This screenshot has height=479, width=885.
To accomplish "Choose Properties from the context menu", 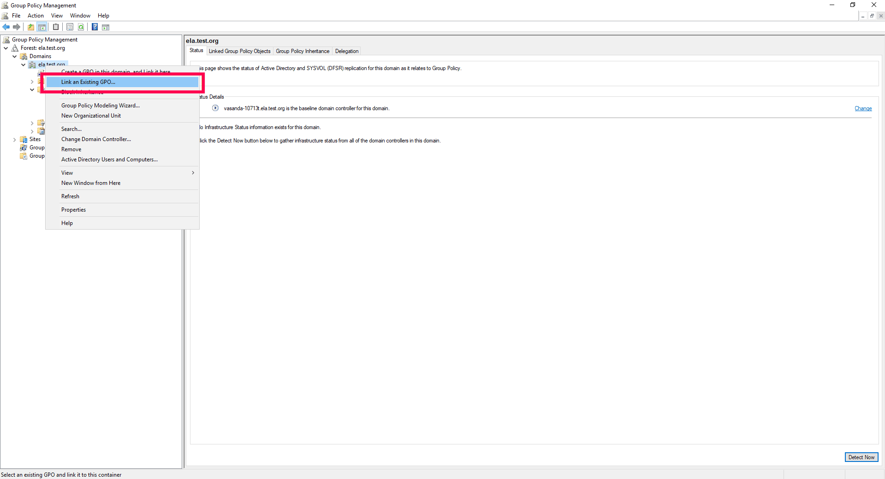I will point(122,210).
